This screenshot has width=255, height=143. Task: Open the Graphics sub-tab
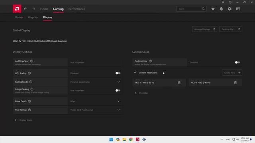pyautogui.click(x=33, y=17)
